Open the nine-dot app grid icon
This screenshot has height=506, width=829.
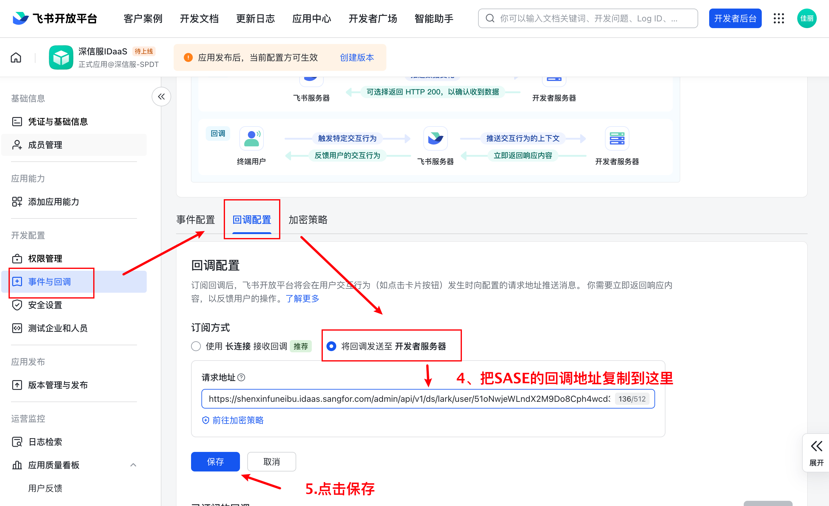779,18
